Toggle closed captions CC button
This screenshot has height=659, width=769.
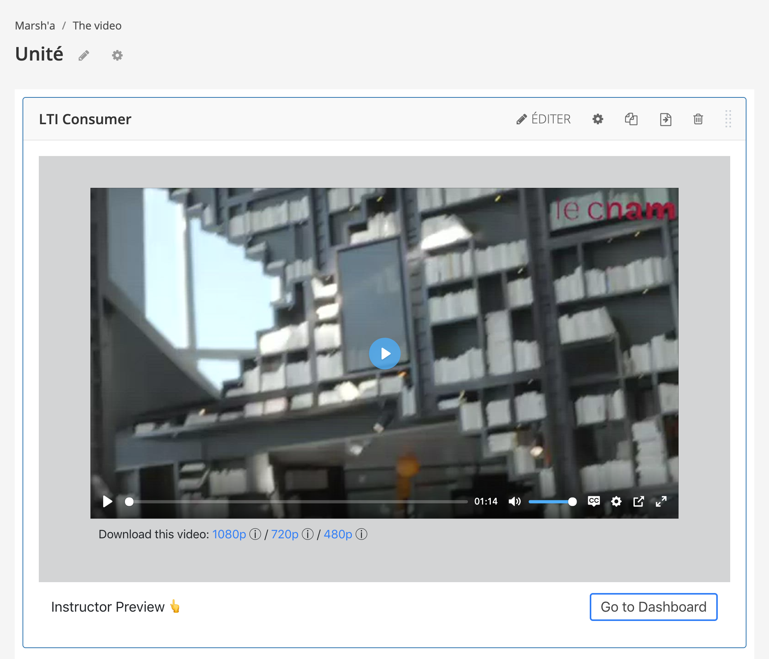click(594, 501)
